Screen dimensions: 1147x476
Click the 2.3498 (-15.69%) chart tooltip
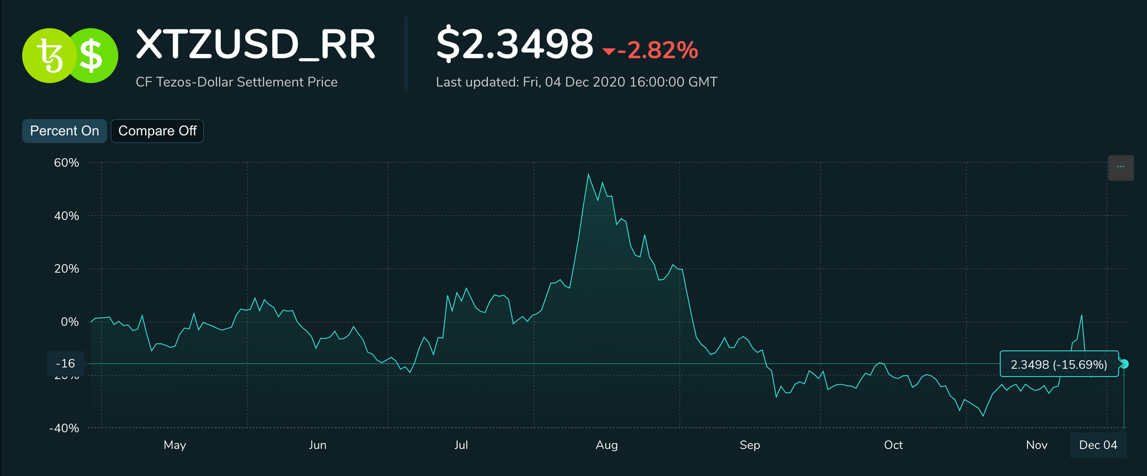(x=1059, y=364)
